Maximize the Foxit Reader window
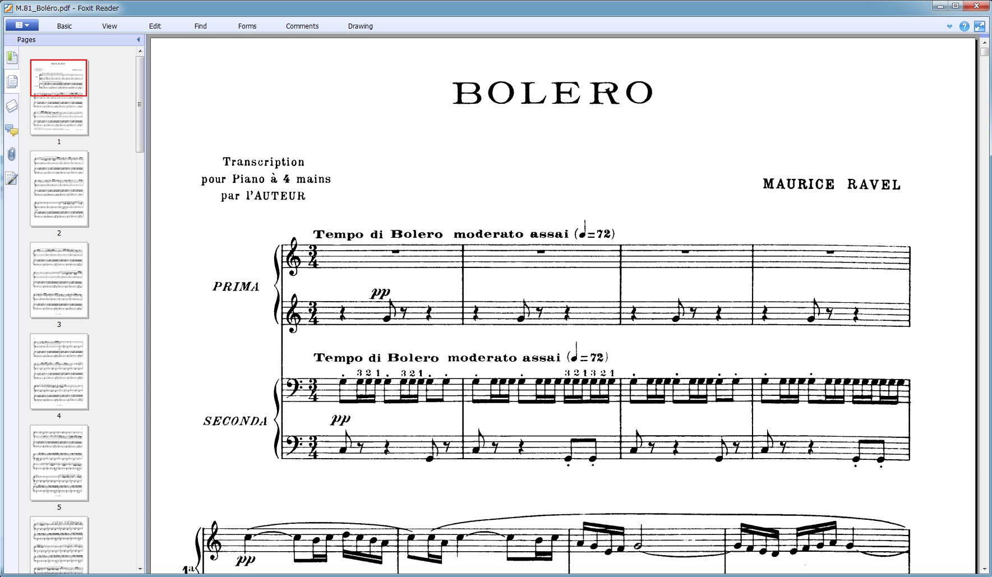This screenshot has width=992, height=577. pyautogui.click(x=956, y=6)
